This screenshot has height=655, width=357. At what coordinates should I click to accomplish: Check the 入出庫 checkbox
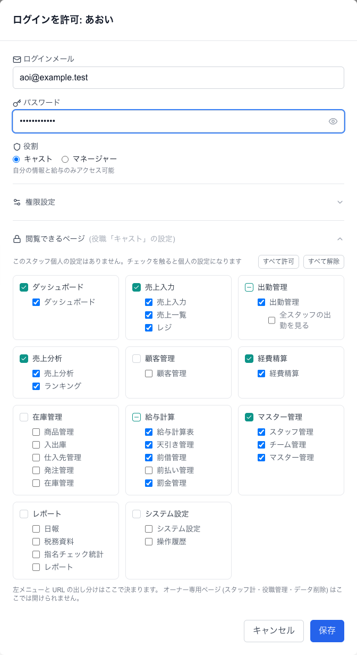point(36,445)
